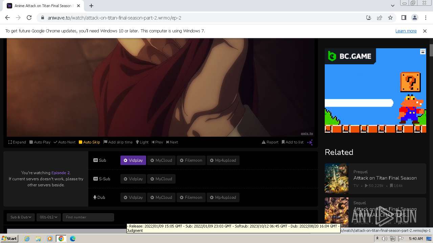Launch Internet Explorer from taskbar
Viewport: 433px width, 243px height.
coord(27,239)
